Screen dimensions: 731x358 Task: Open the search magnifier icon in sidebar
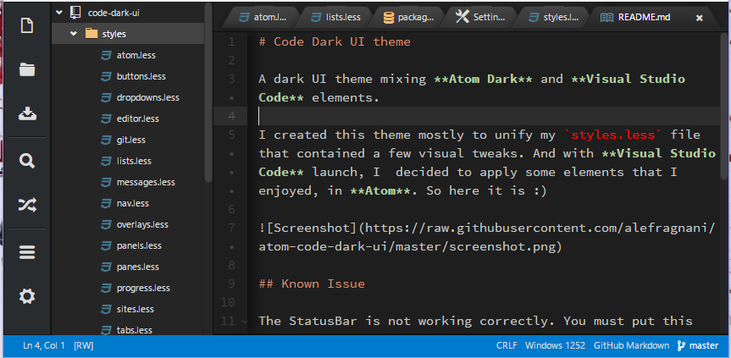pyautogui.click(x=27, y=162)
